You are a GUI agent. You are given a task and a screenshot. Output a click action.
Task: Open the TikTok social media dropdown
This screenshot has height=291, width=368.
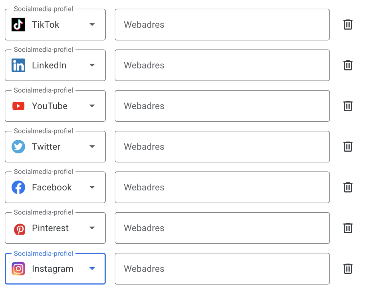[92, 25]
